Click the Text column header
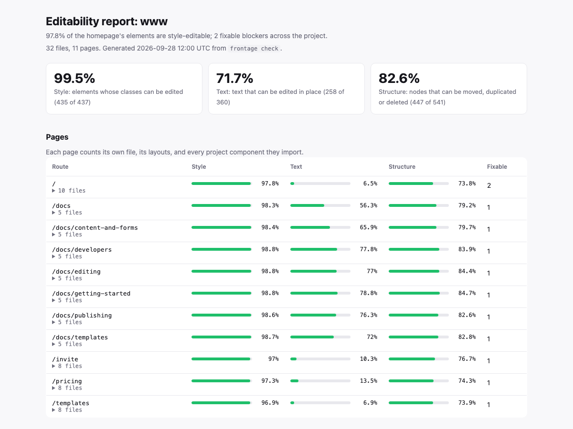Image resolution: width=573 pixels, height=429 pixels. click(x=296, y=167)
